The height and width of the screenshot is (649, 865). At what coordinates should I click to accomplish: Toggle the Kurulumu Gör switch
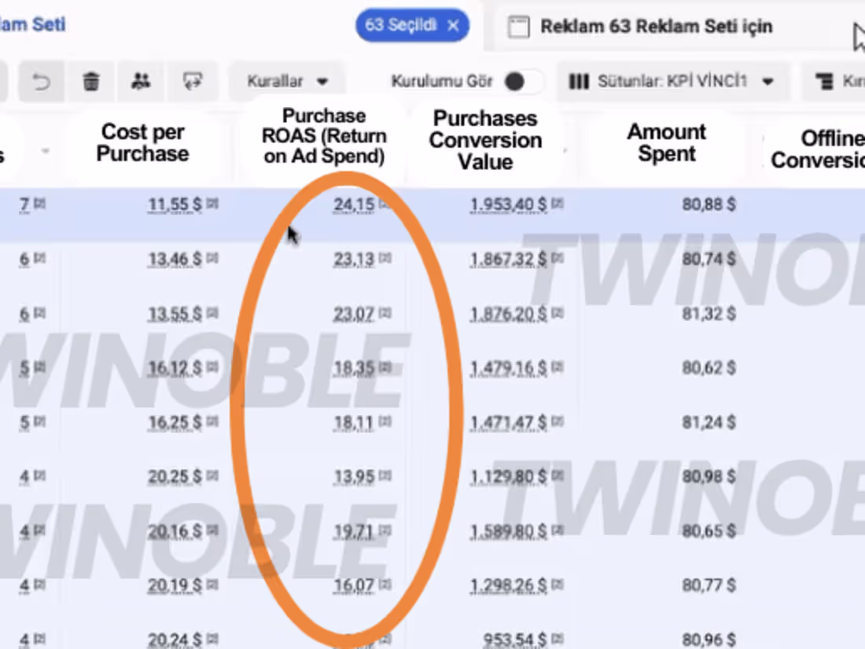click(x=521, y=81)
